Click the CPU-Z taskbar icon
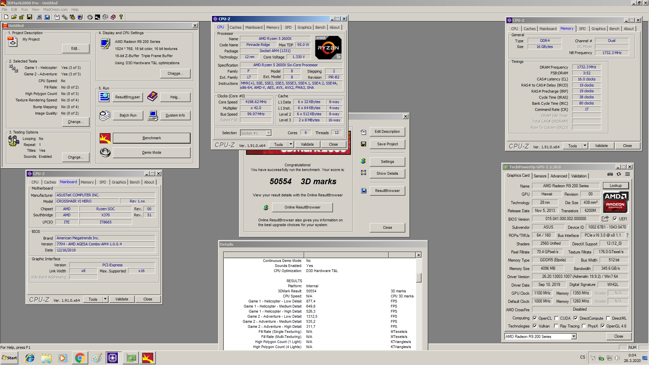649x365 pixels. (112, 358)
